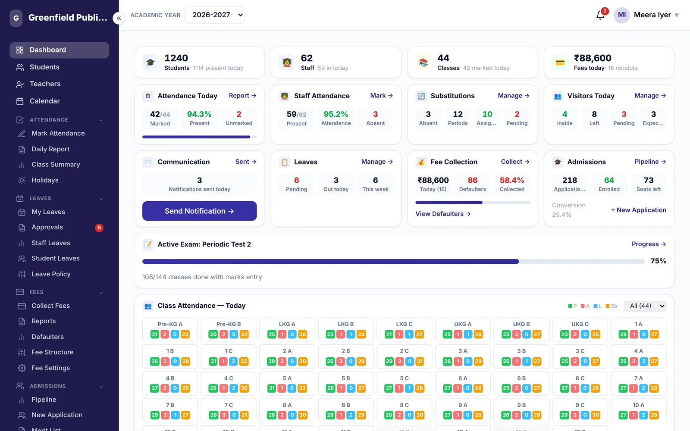This screenshot has height=431, width=690.
Task: Click the Attendance Today progress bar
Action: 199,137
